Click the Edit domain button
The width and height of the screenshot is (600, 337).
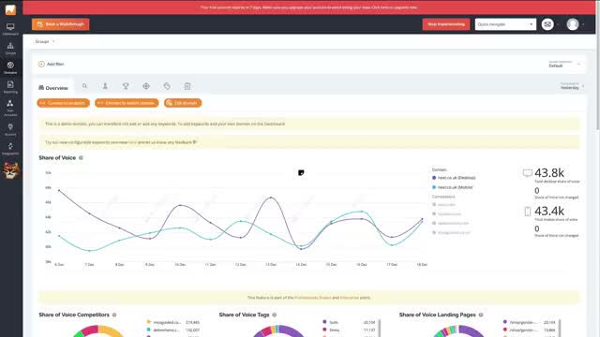183,103
